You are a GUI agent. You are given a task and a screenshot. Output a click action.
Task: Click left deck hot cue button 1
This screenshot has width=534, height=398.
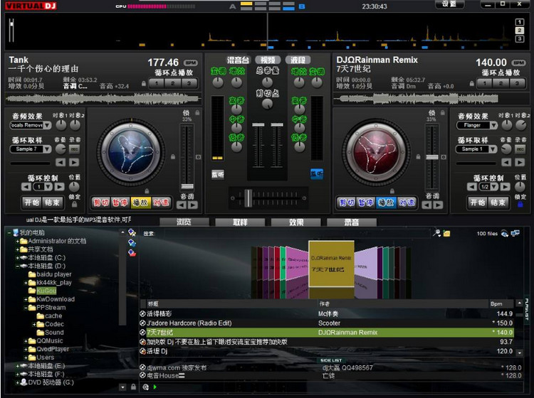pyautogui.click(x=157, y=83)
